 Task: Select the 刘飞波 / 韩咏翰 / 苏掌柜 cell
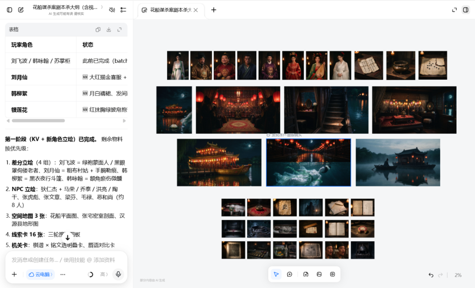point(41,61)
